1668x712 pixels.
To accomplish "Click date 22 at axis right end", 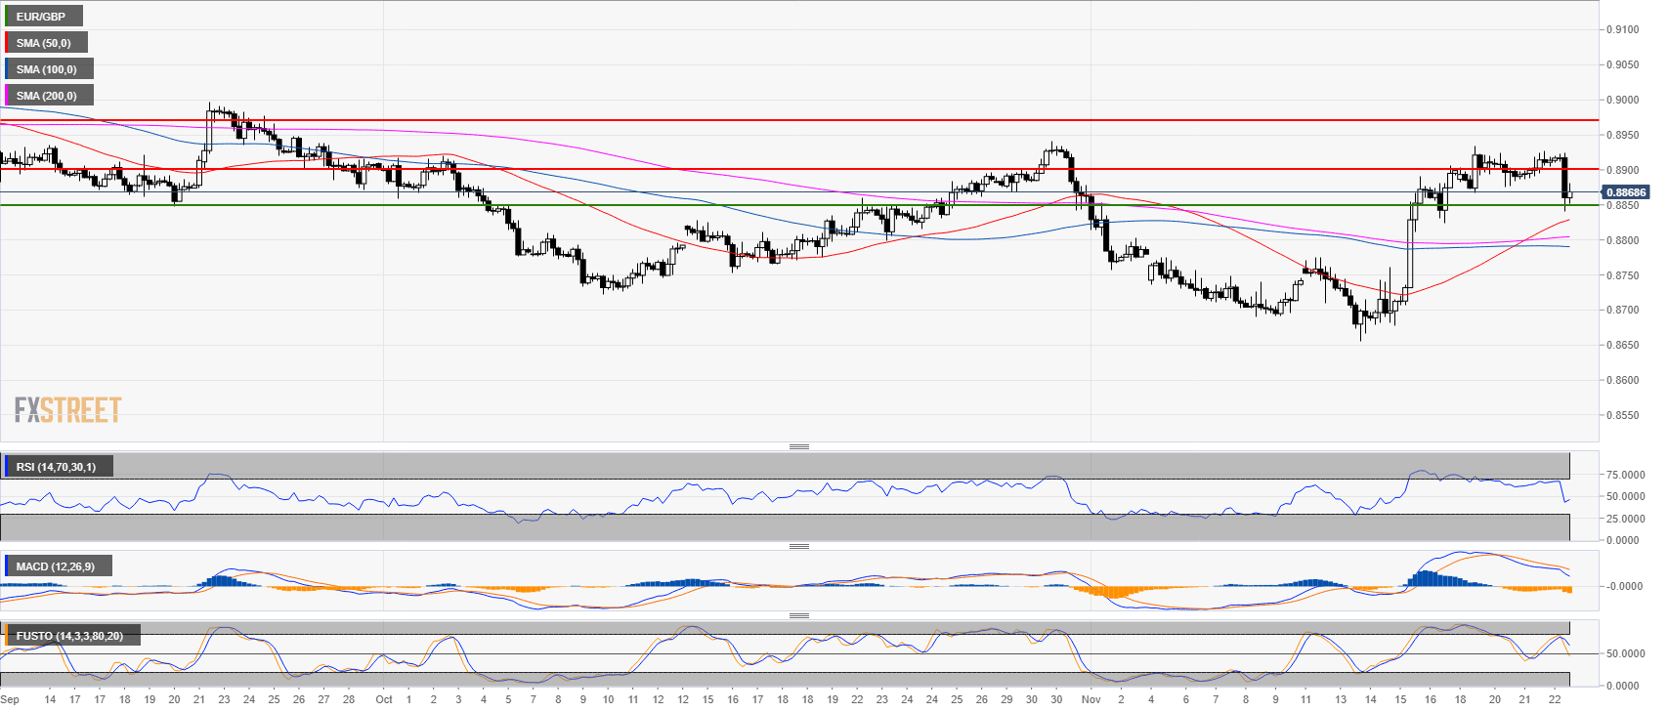I will [1554, 699].
